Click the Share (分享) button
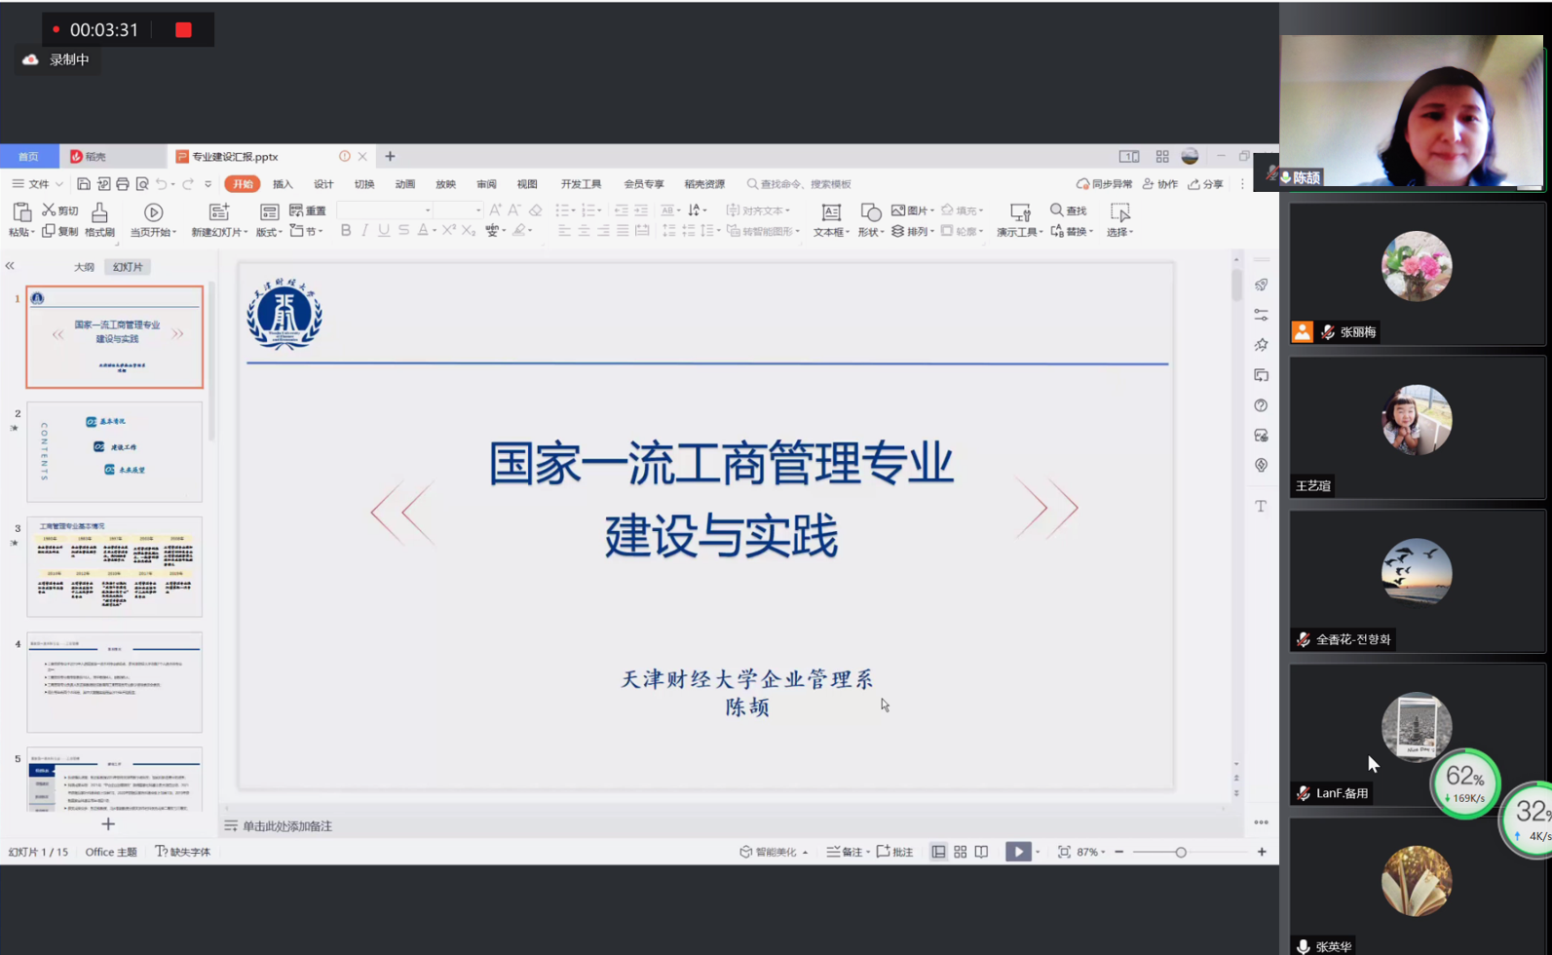Image resolution: width=1552 pixels, height=955 pixels. click(x=1205, y=184)
